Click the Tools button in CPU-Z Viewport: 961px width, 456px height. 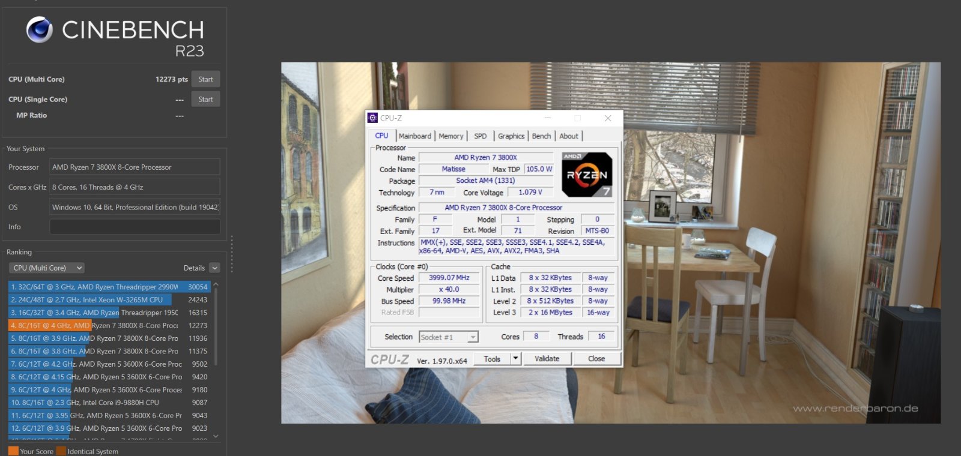click(x=492, y=359)
